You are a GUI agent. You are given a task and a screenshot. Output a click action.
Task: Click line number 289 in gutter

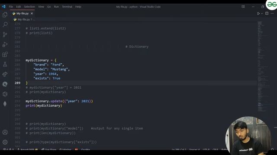tap(17, 83)
